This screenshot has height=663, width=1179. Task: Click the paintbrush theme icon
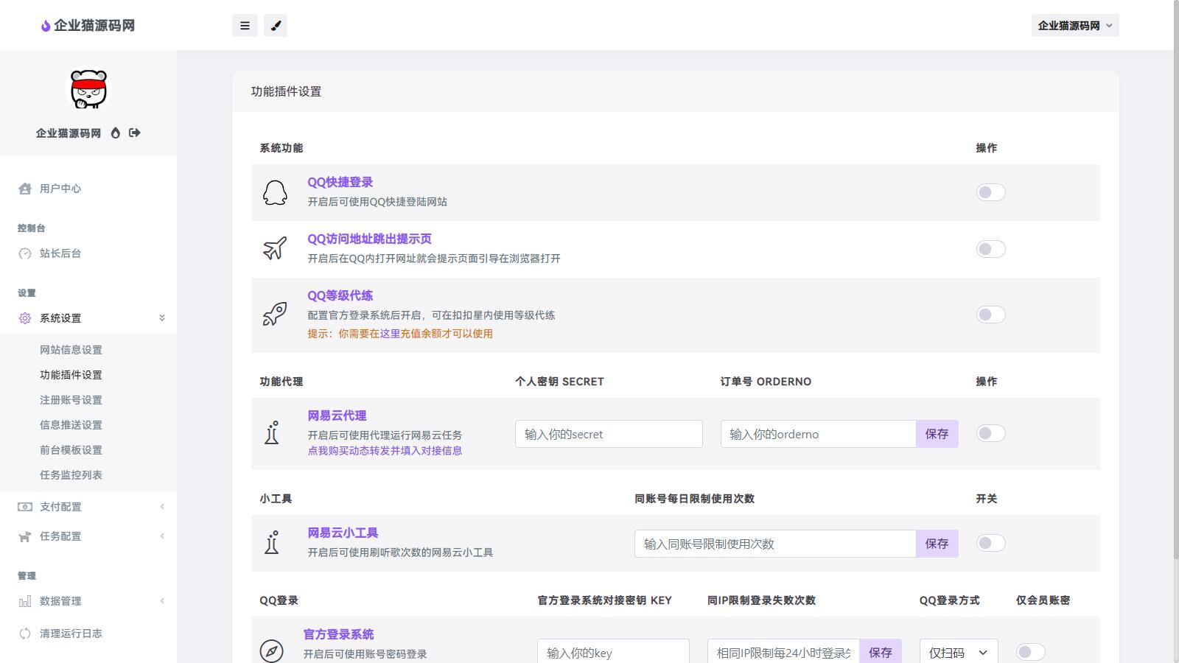click(x=276, y=26)
